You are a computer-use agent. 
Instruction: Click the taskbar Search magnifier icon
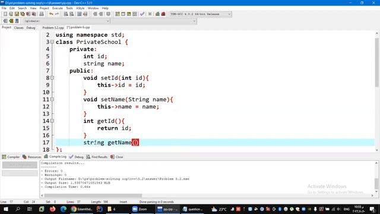(18, 209)
